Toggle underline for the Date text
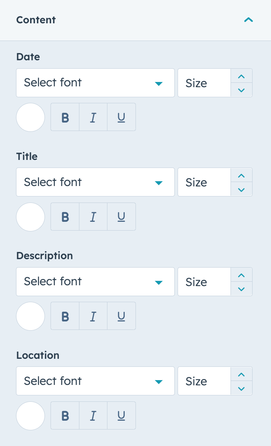This screenshot has width=271, height=446. tap(121, 117)
